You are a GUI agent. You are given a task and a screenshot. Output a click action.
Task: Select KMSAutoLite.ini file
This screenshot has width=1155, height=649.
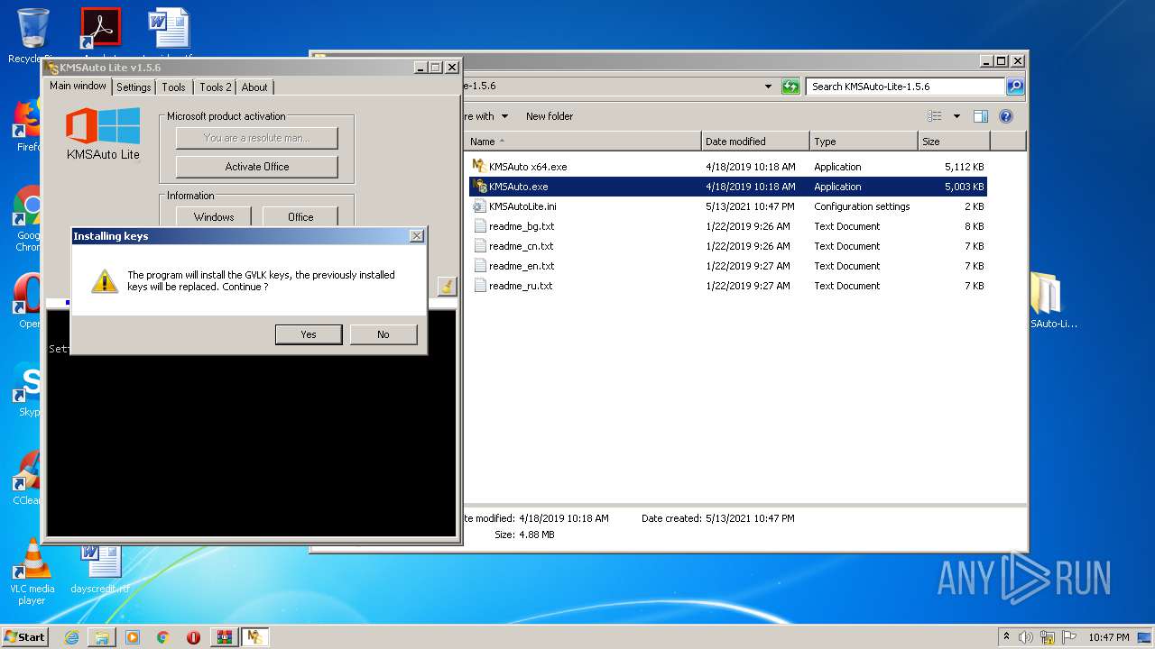(522, 206)
